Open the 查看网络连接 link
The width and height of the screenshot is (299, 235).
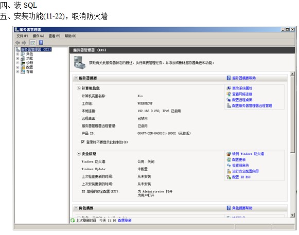(242, 94)
